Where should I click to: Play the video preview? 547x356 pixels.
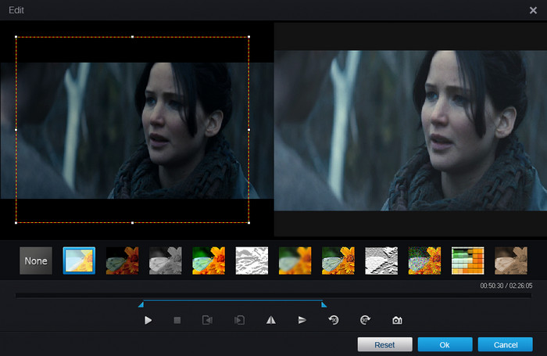148,320
